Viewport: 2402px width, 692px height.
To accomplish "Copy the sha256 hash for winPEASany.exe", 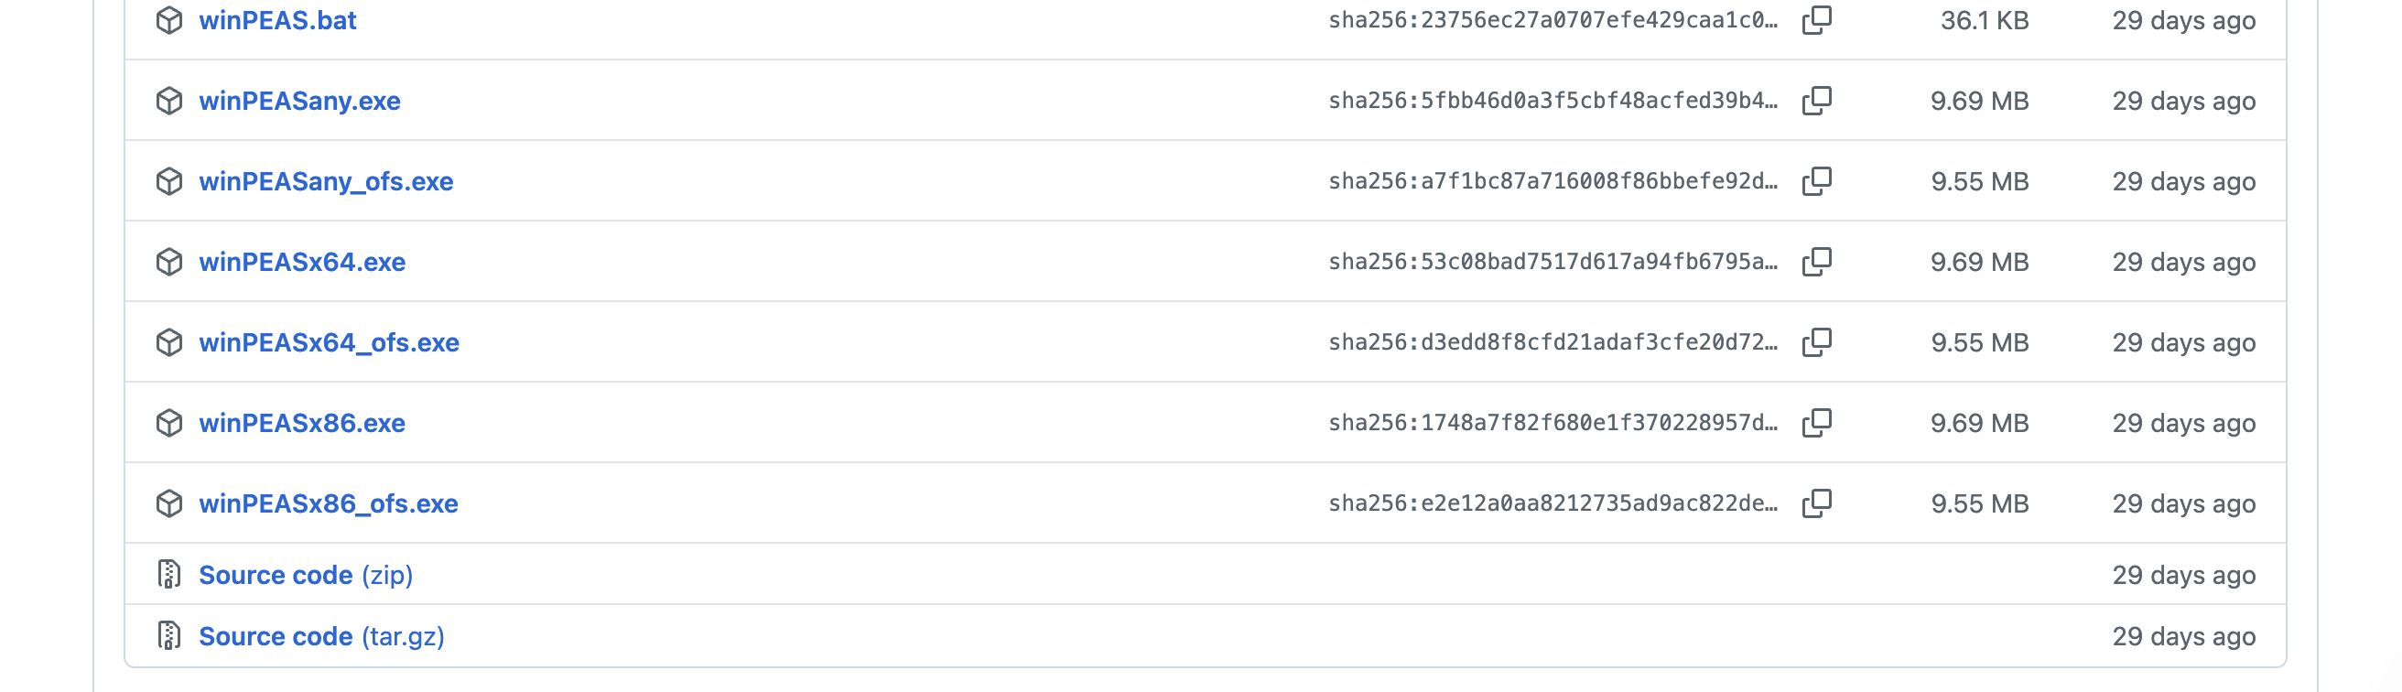I will tap(1816, 100).
